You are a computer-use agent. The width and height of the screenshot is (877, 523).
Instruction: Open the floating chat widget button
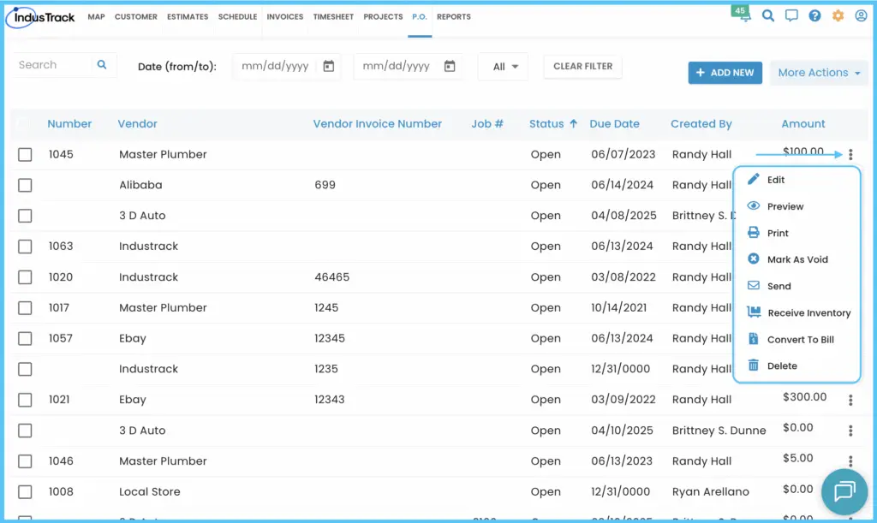click(844, 491)
